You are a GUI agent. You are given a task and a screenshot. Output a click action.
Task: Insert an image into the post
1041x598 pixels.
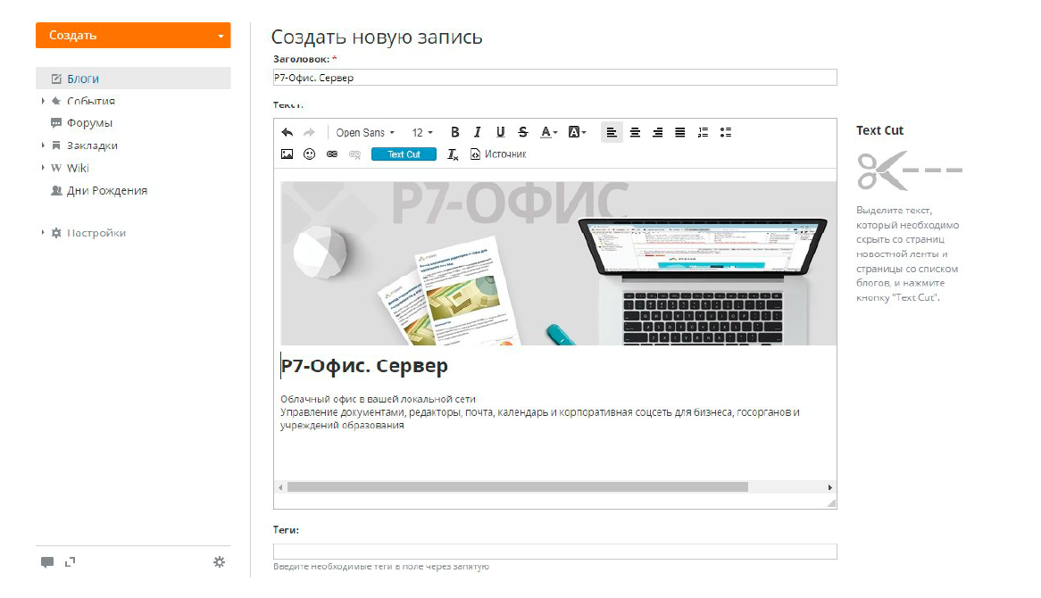287,154
